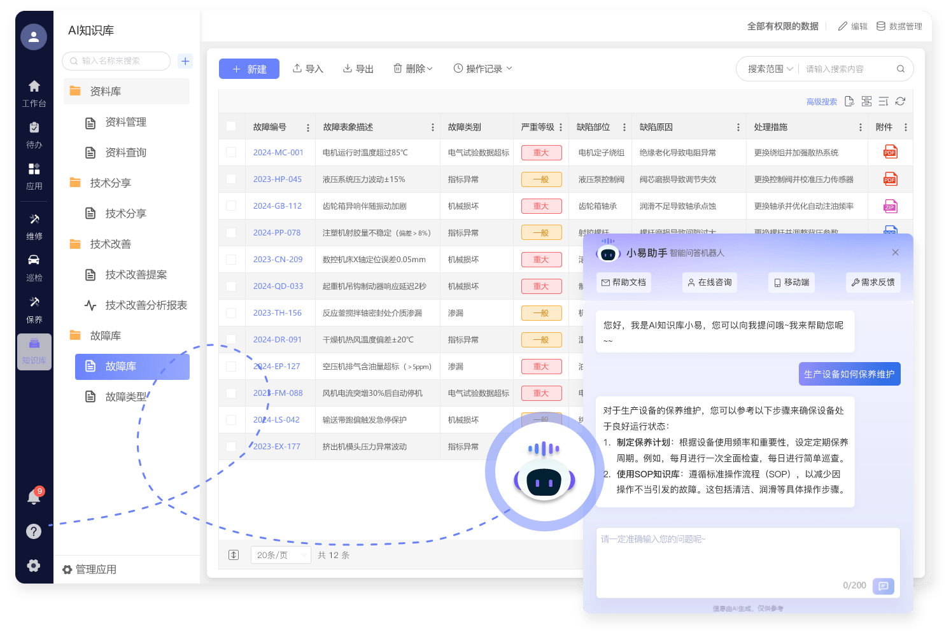The height and width of the screenshot is (637, 951).
Task: Open PDF attachment of 2023-HP-045
Action: (x=890, y=179)
